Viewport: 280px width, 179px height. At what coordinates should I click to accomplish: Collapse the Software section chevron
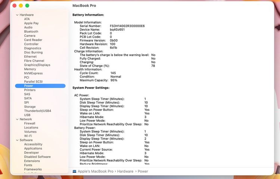(x=17, y=140)
